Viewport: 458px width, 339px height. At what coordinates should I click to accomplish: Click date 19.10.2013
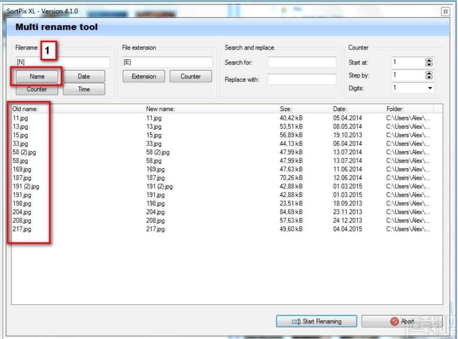[347, 135]
